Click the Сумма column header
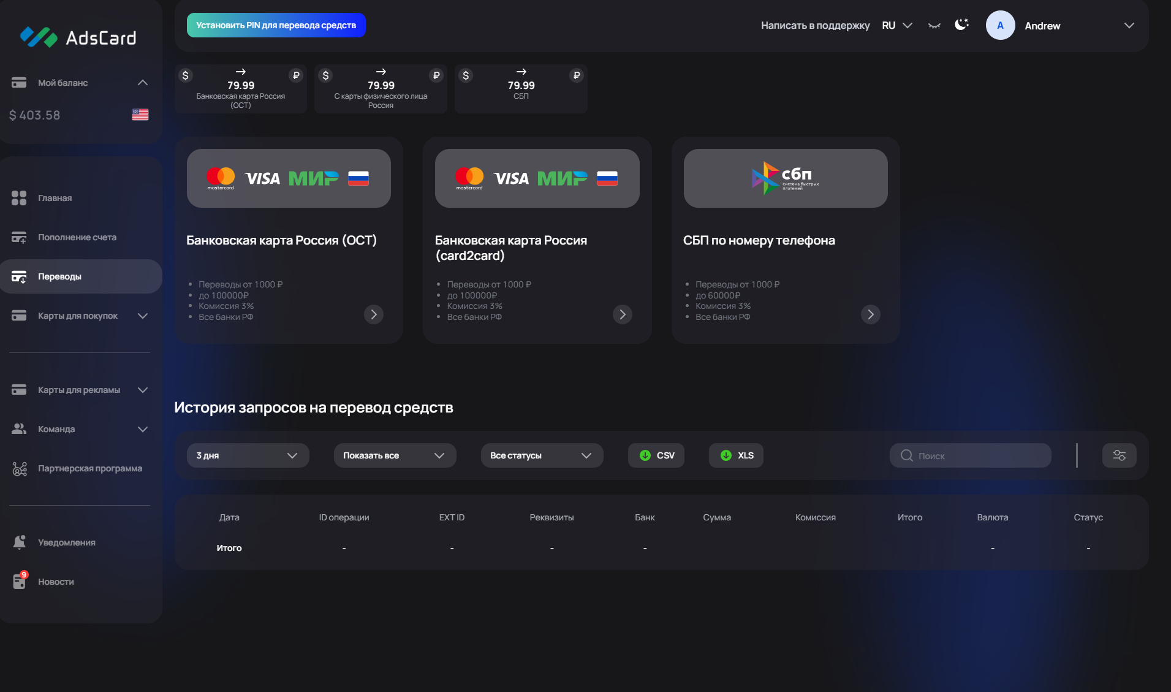The image size is (1171, 692). [x=717, y=517]
